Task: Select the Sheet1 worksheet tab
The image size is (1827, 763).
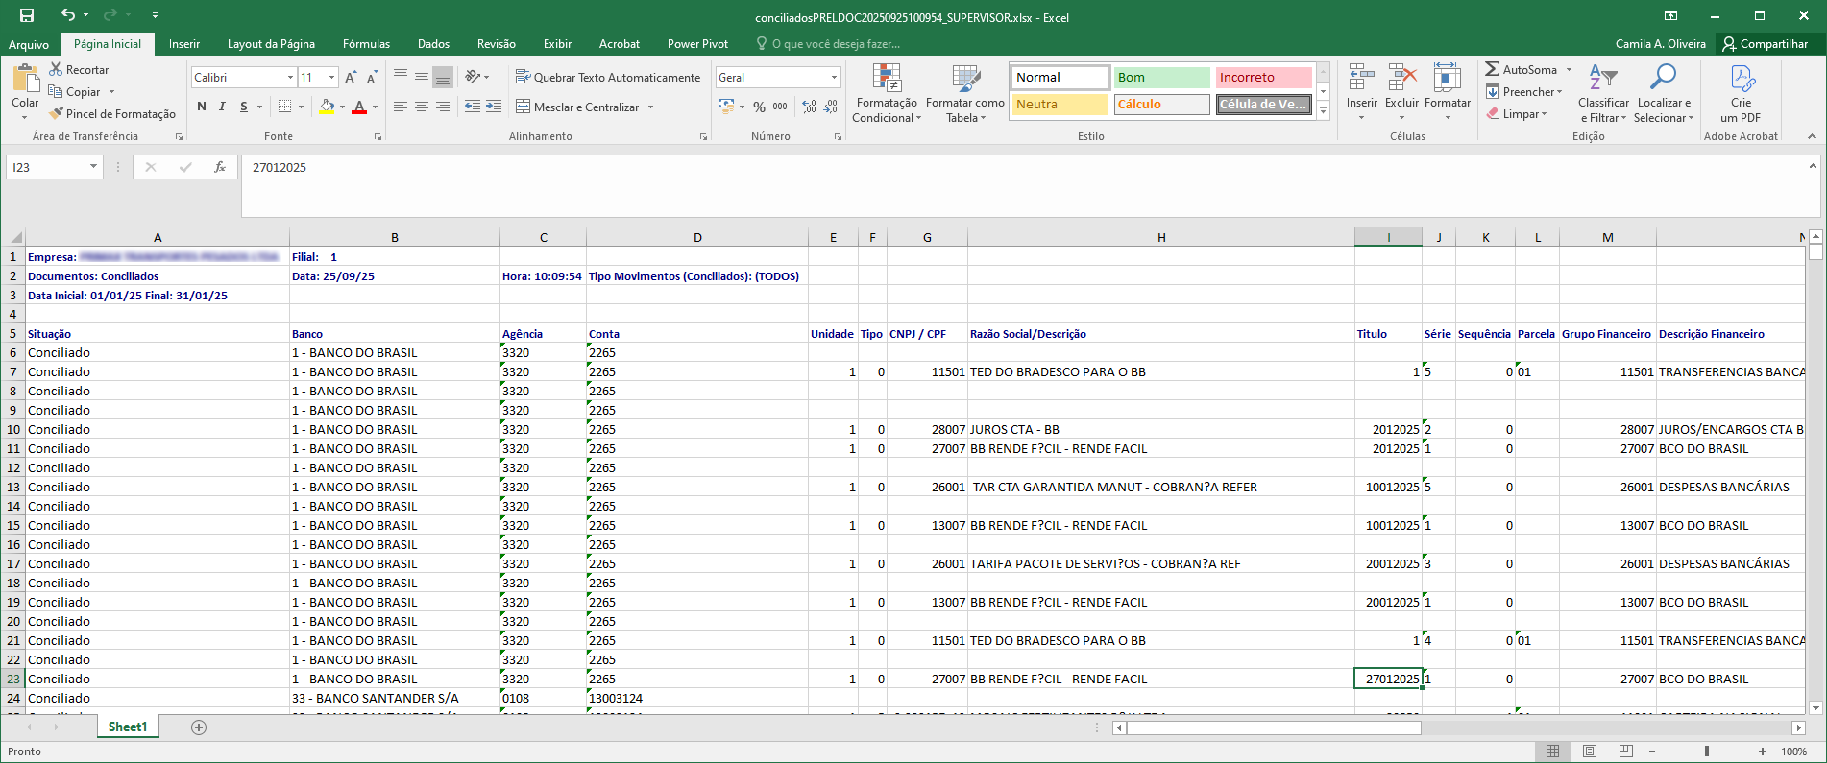Action: 128,727
